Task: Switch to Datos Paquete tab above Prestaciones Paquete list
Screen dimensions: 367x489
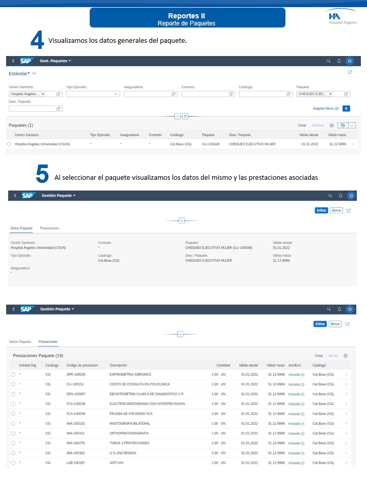Action: (x=20, y=342)
